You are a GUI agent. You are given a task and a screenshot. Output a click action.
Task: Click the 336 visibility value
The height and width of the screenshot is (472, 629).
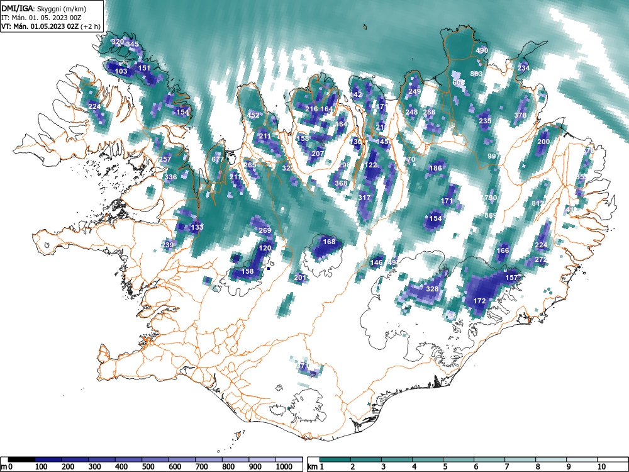point(170,177)
